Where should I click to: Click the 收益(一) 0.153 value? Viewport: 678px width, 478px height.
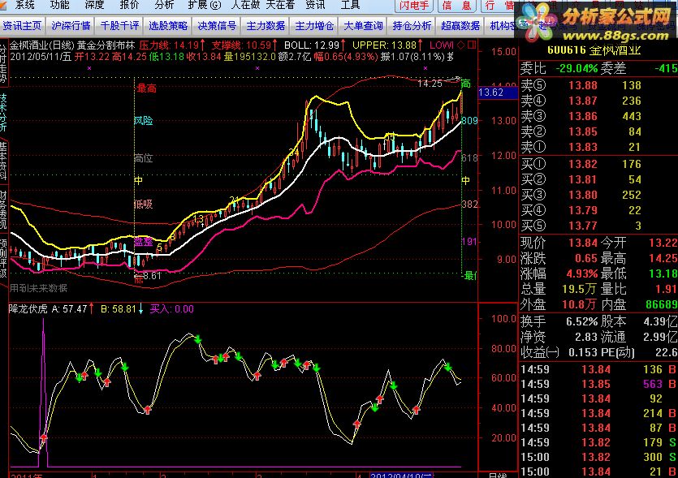(x=583, y=353)
